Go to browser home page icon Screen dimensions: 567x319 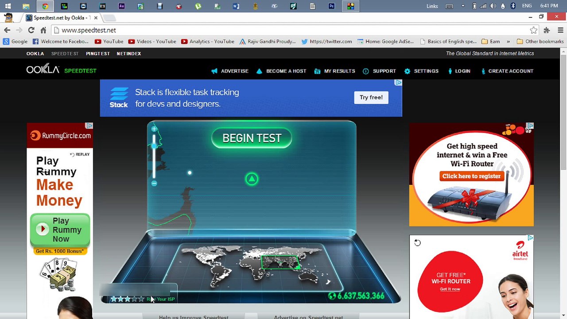click(43, 30)
